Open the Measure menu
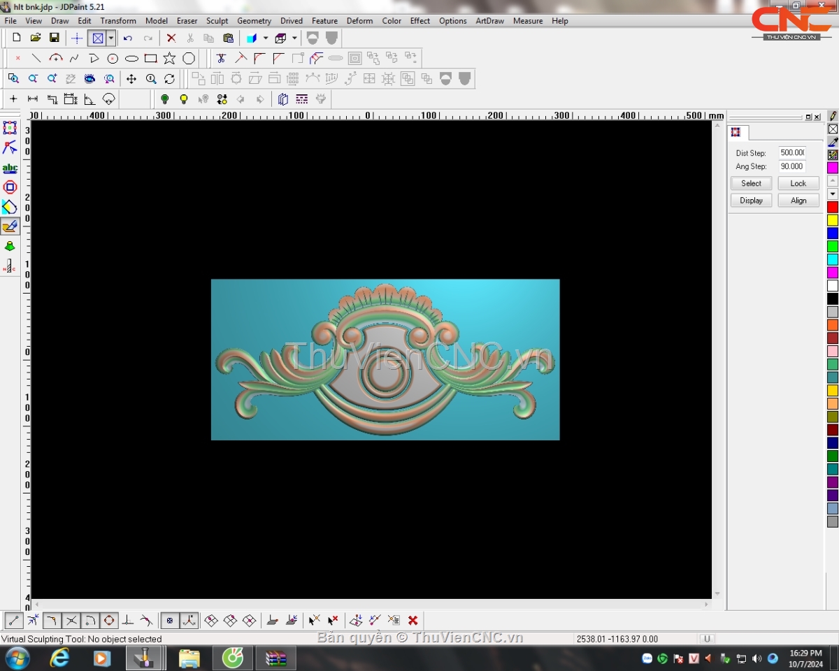This screenshot has width=839, height=671. (528, 21)
